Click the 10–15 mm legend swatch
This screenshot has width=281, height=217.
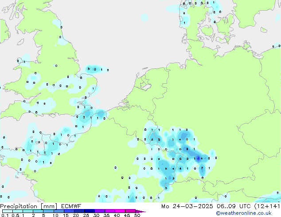(59, 211)
